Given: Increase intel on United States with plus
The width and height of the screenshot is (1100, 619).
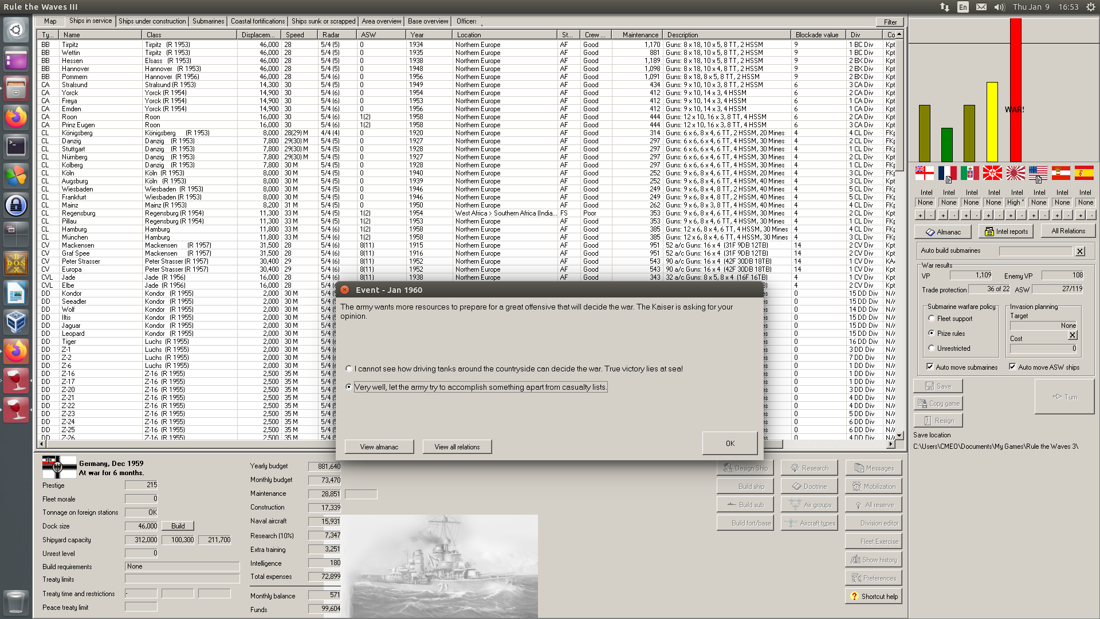Looking at the screenshot, I should click(x=1034, y=216).
